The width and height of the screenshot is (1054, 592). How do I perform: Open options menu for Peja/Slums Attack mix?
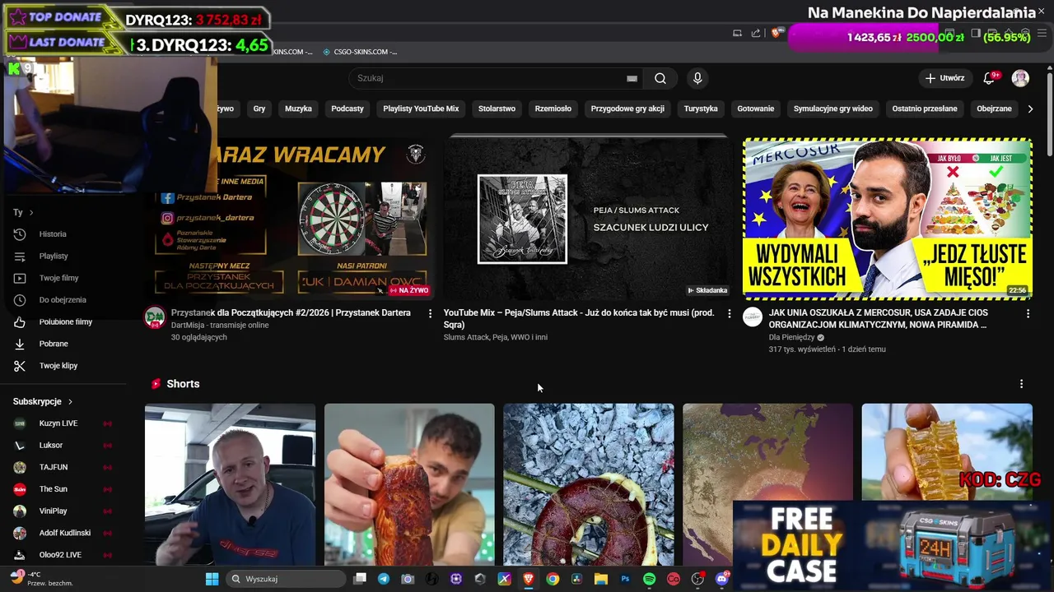[x=729, y=313]
